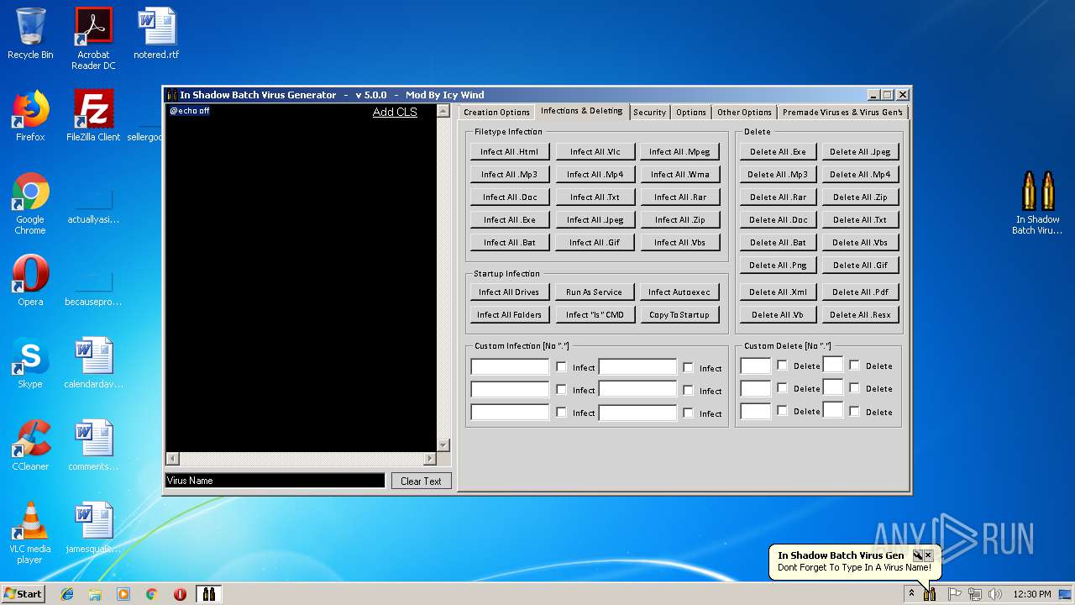Select the notered.rtf document icon
This screenshot has height=605, width=1075.
tap(156, 34)
